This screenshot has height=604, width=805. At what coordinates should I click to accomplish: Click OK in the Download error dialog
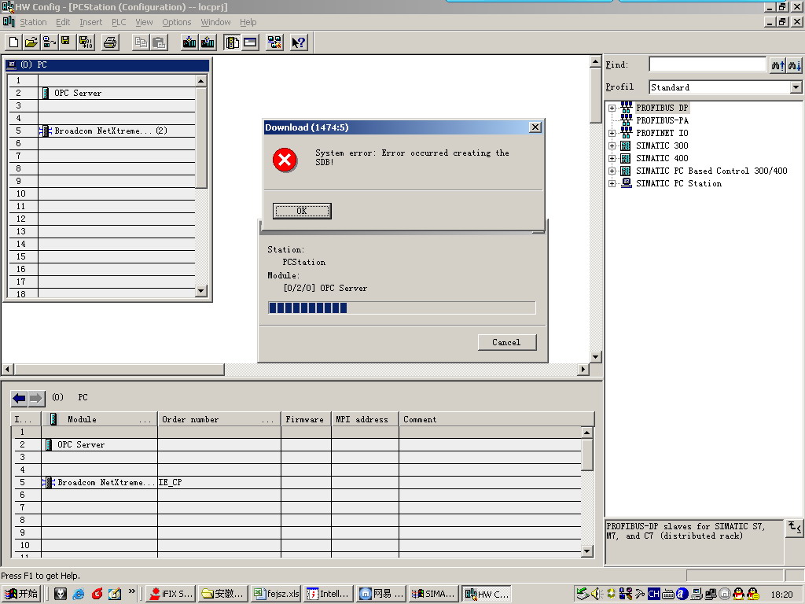(x=302, y=211)
